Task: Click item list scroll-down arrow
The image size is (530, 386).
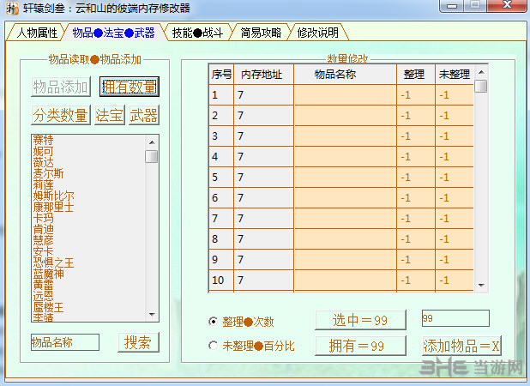Action: click(152, 315)
